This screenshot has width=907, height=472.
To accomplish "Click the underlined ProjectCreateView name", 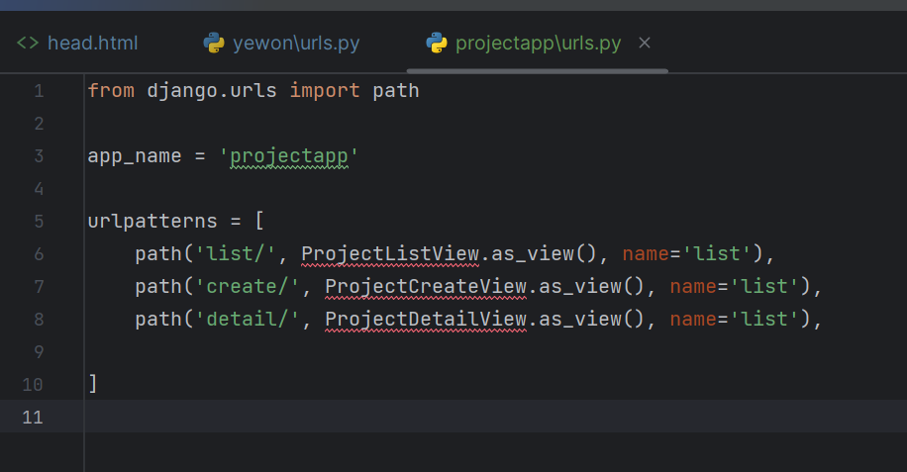I will click(426, 287).
